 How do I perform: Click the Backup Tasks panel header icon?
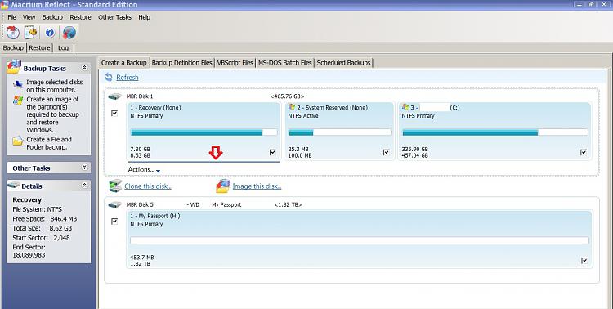pos(14,66)
